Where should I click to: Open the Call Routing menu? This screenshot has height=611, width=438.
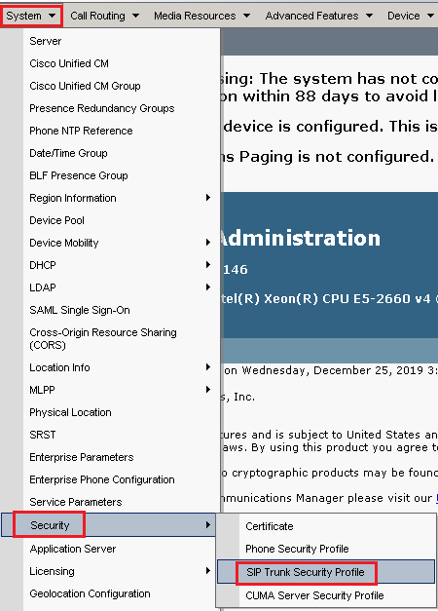click(104, 16)
